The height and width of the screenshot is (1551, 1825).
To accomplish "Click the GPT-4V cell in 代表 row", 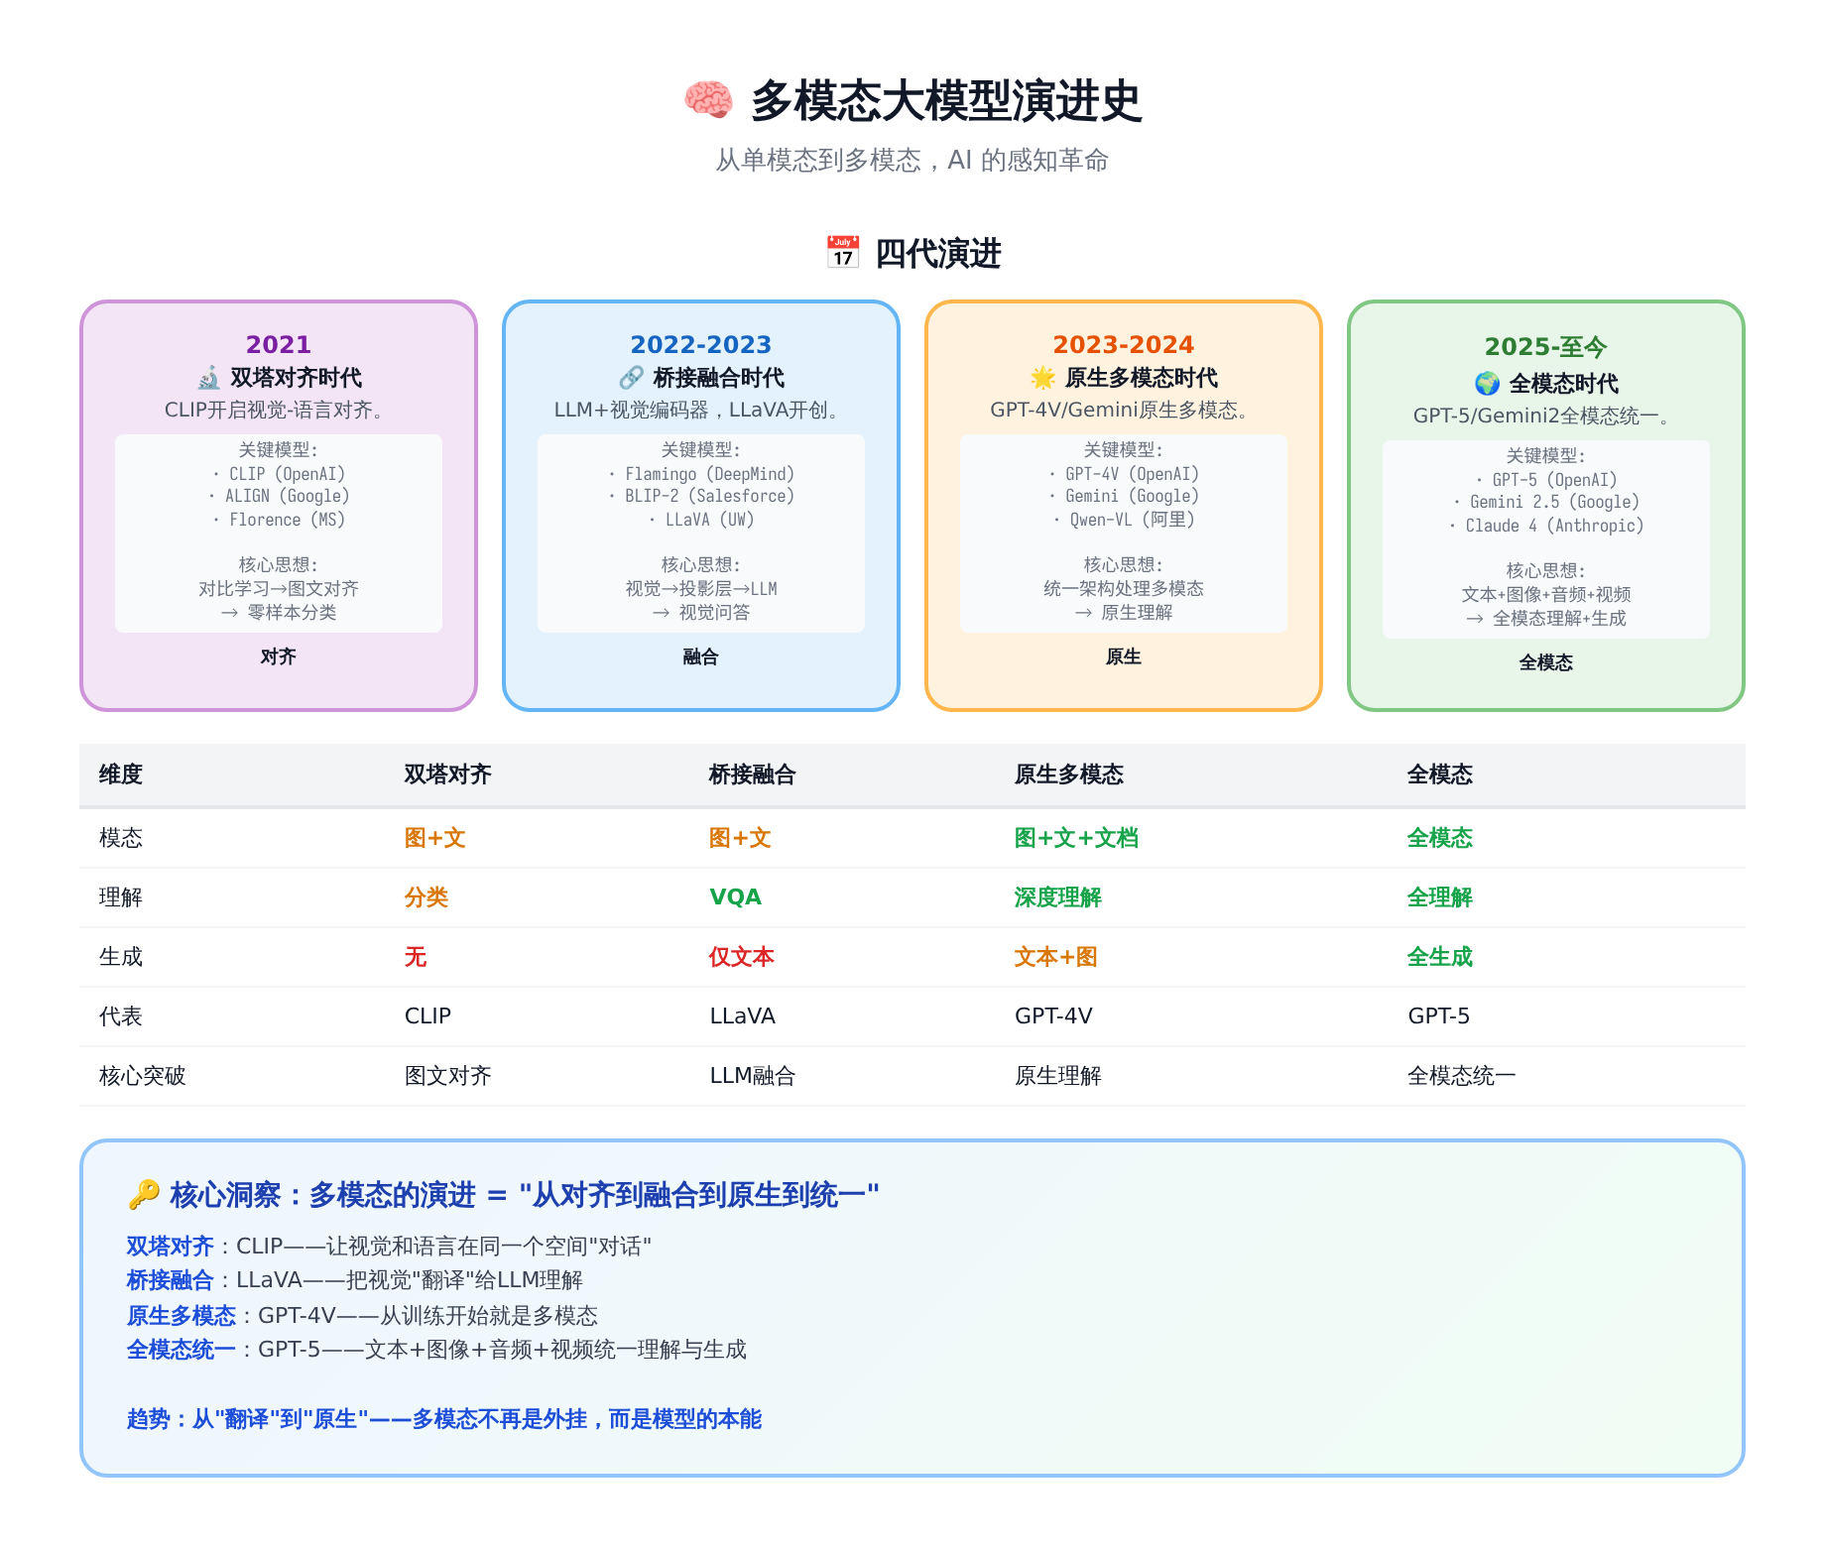I will [1053, 1016].
